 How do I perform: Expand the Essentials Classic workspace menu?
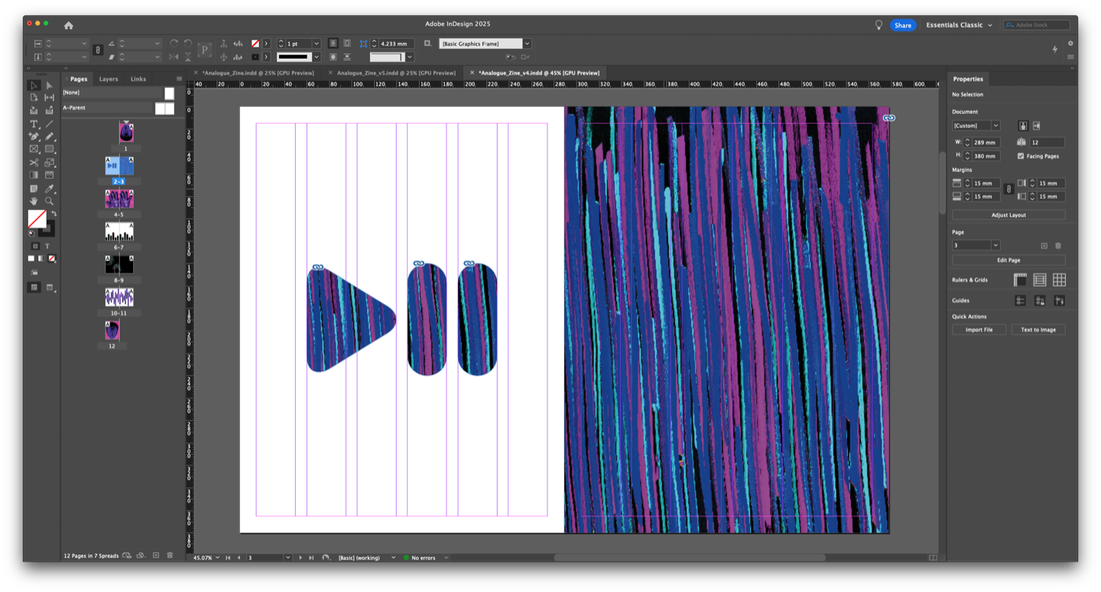coord(959,25)
